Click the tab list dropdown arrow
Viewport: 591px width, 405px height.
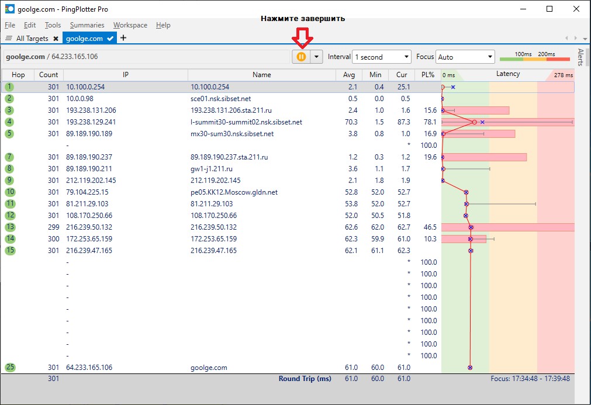point(585,39)
